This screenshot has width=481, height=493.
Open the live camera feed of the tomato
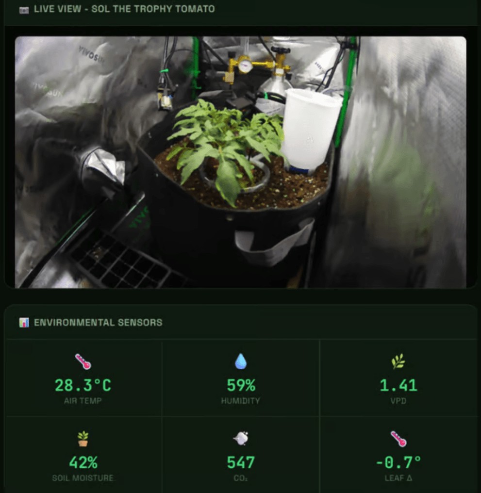[241, 162]
